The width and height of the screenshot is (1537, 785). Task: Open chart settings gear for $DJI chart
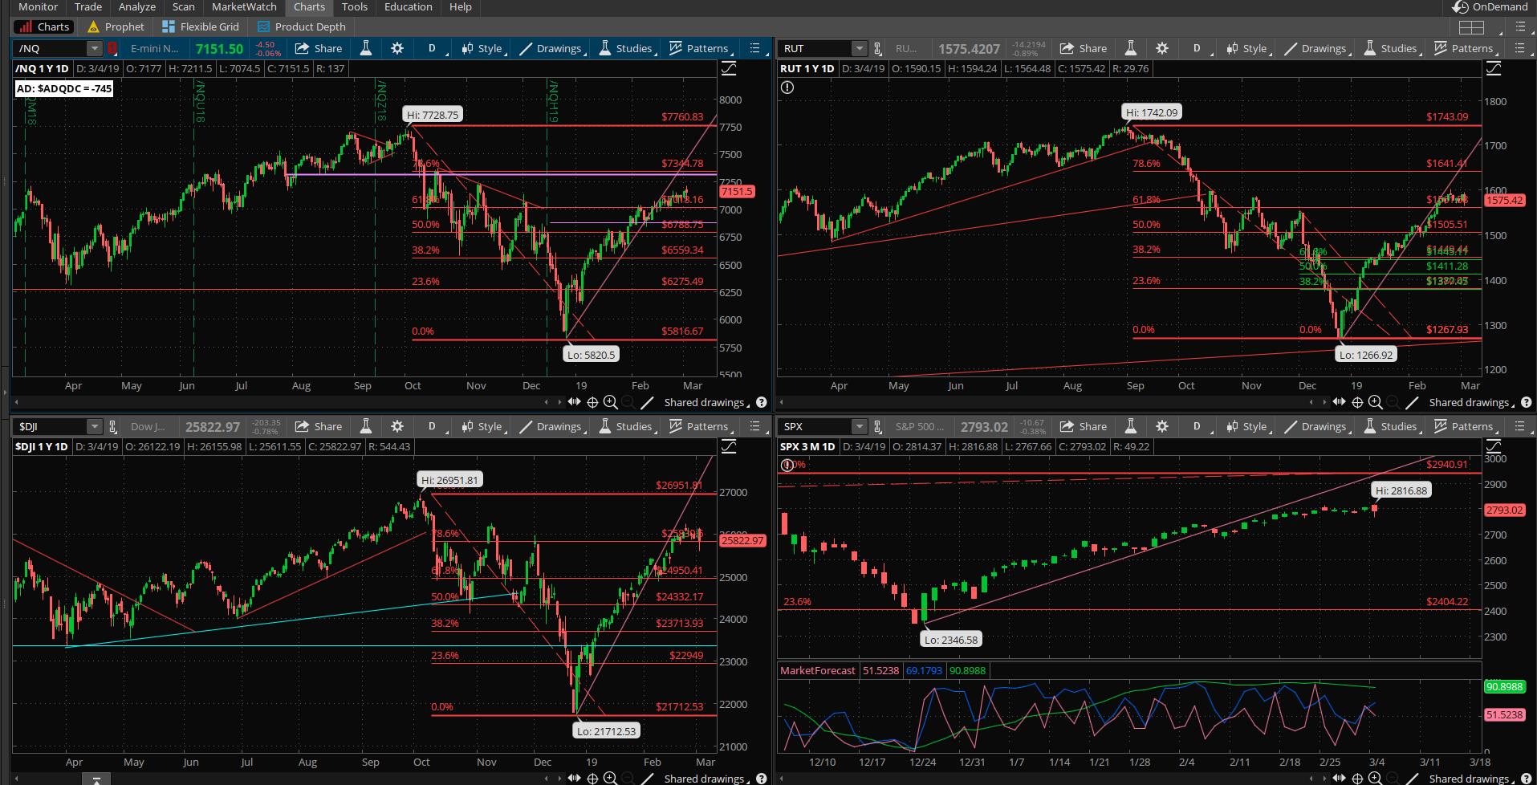[397, 426]
